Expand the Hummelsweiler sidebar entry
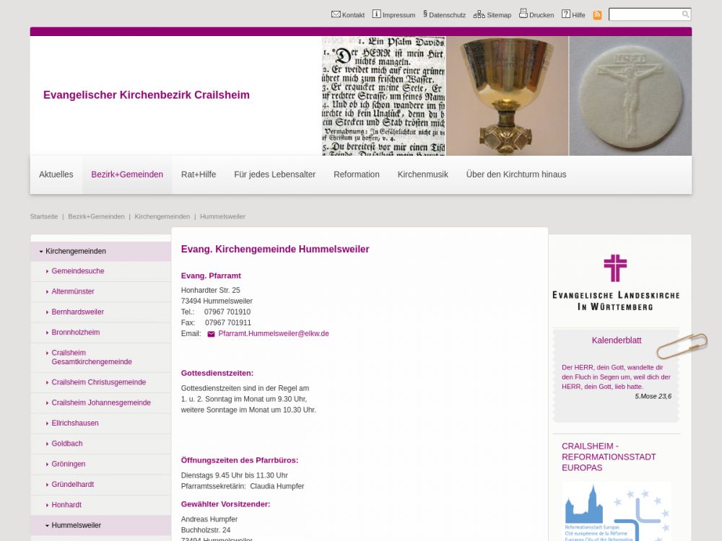Viewport: 722px width, 541px height. pos(47,526)
